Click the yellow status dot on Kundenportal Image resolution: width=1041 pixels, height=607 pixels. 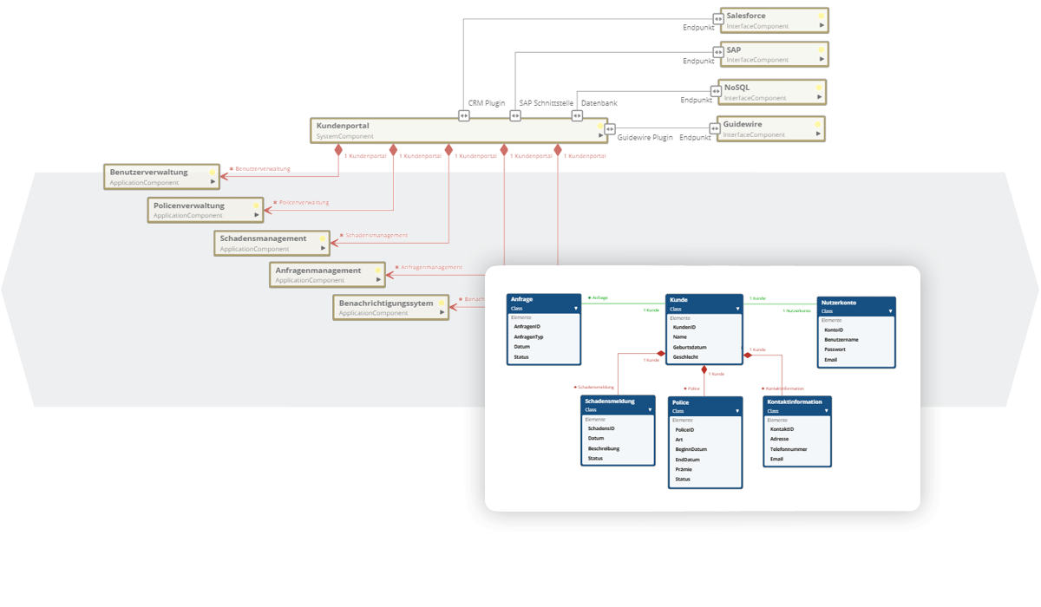(599, 127)
